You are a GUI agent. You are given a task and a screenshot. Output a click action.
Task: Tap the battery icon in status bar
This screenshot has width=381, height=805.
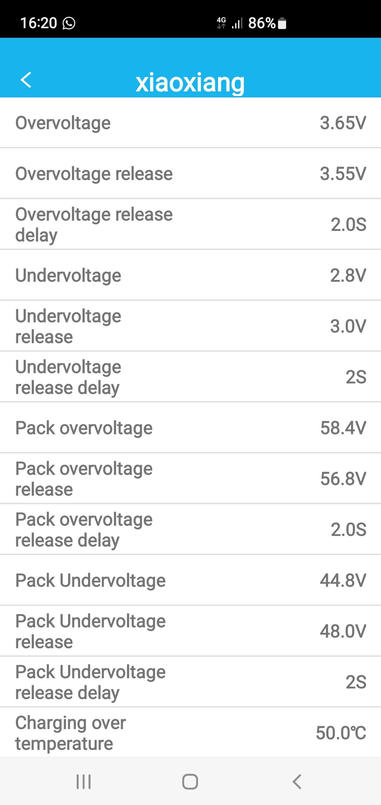click(x=282, y=23)
